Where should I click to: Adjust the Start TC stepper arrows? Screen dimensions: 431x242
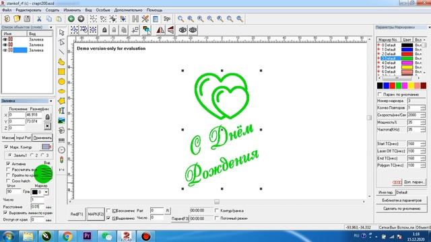tap(423, 144)
